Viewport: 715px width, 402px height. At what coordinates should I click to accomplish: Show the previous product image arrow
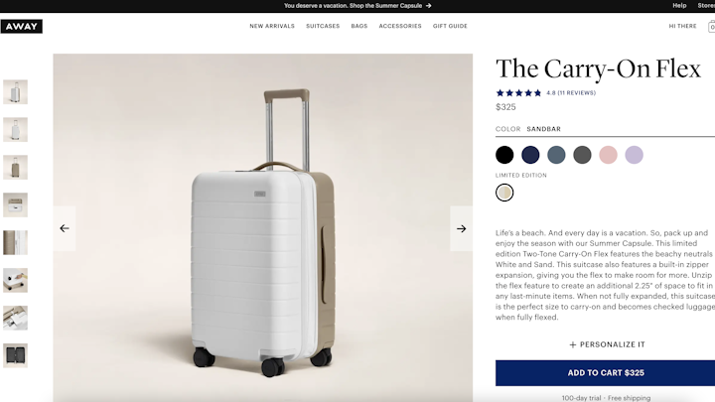tap(65, 228)
